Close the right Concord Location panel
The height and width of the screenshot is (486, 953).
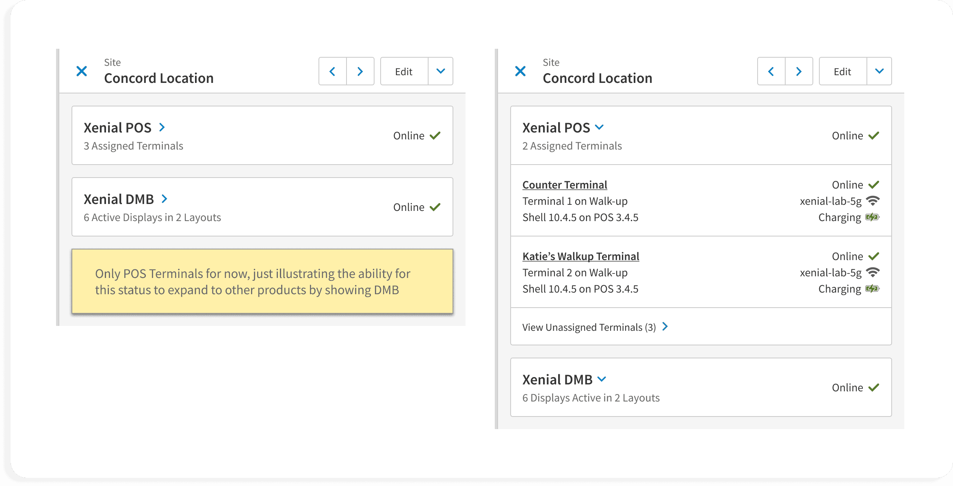tap(520, 72)
